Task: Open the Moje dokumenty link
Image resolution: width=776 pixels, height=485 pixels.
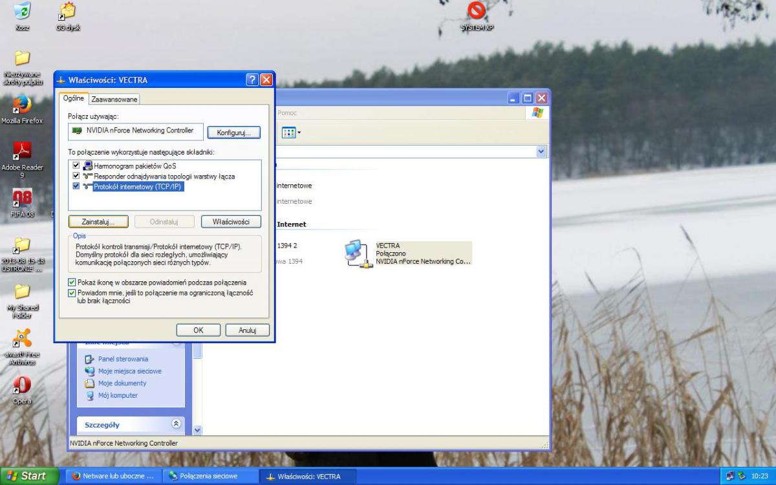Action: pos(122,383)
